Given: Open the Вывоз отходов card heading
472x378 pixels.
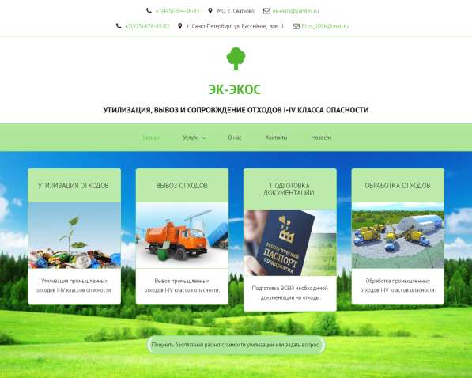Looking at the screenshot, I should [182, 186].
